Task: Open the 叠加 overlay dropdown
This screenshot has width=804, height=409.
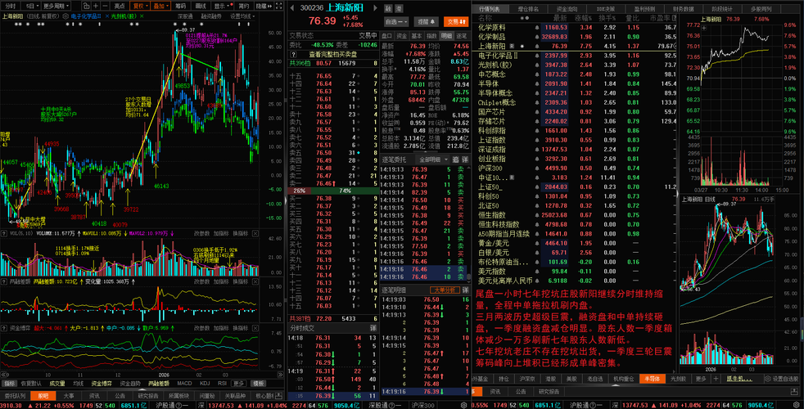Action: pos(160,7)
